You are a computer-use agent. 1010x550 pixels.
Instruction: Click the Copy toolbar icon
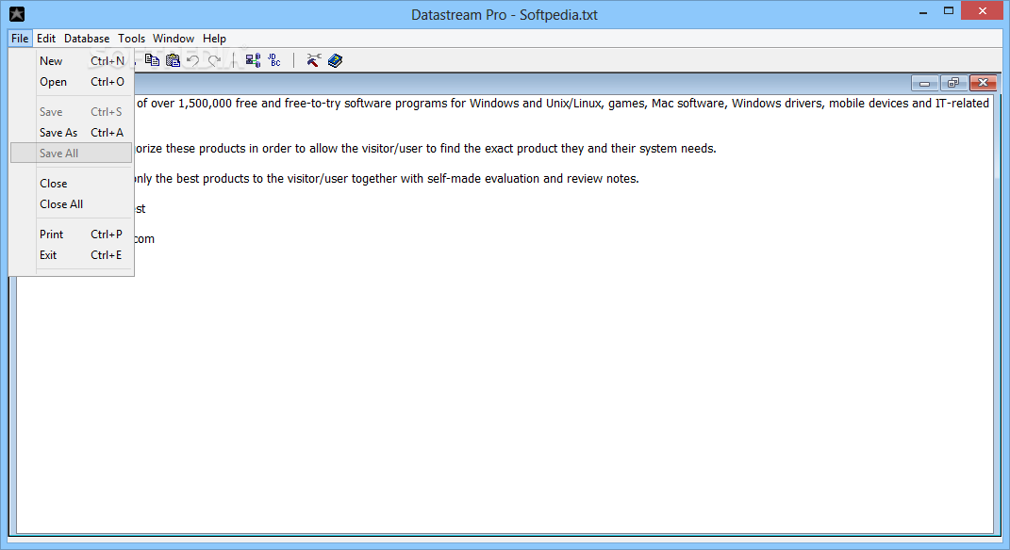pyautogui.click(x=152, y=60)
